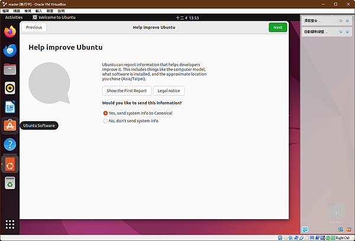
Task: Open the 檔案 menu in VirtualBox
Action: tap(6, 11)
